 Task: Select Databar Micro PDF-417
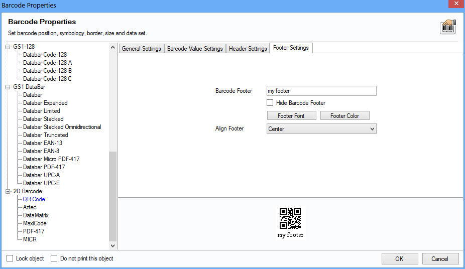tap(51, 159)
